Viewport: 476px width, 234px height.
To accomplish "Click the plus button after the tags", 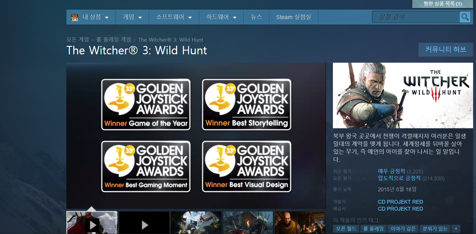I will 456,229.
